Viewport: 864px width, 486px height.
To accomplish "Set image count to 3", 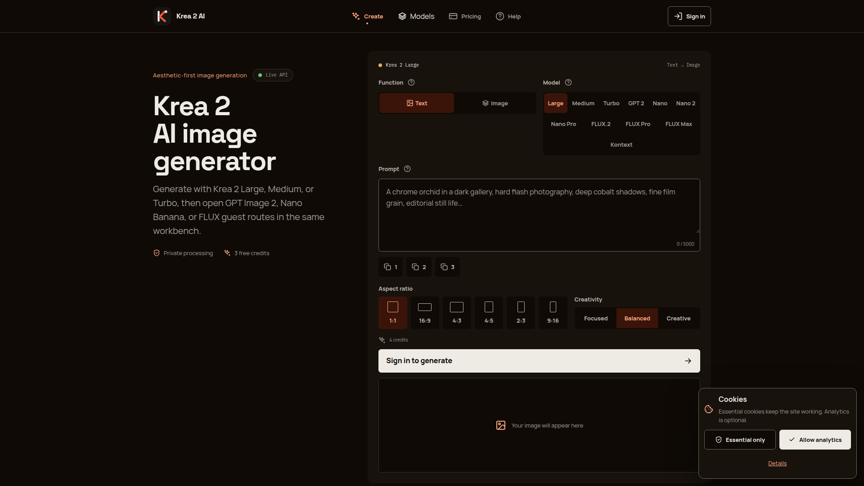I will (447, 267).
